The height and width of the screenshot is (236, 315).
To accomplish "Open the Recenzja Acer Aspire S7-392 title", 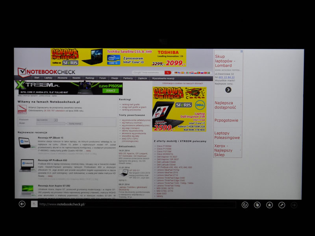I will (54, 186).
